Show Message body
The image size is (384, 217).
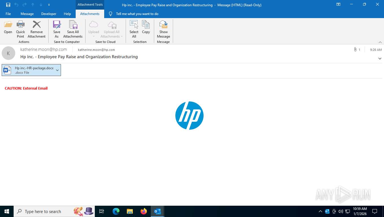click(x=163, y=29)
